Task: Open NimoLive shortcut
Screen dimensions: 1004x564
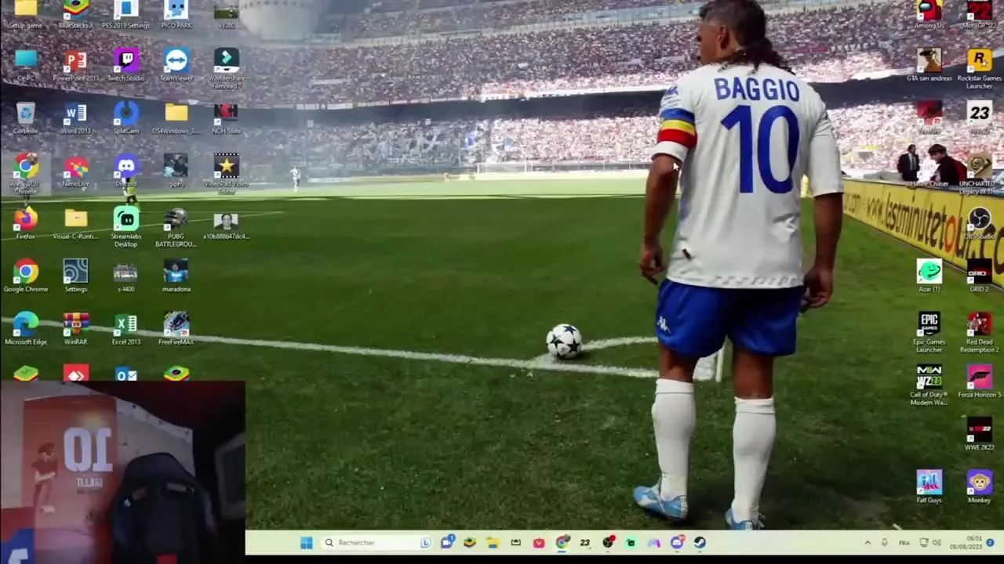Action: 75,171
